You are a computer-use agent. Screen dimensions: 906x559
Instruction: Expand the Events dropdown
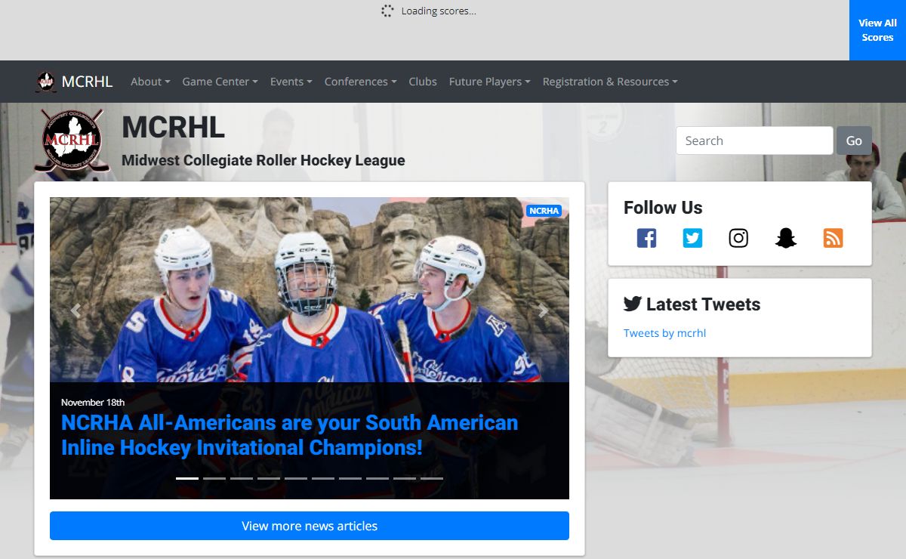pyautogui.click(x=291, y=82)
